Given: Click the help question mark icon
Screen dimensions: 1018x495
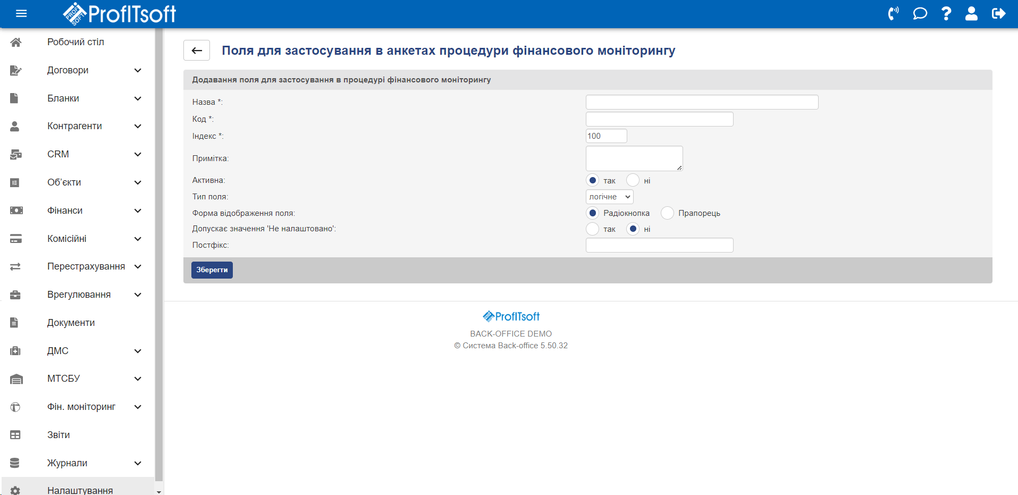Looking at the screenshot, I should click(946, 13).
